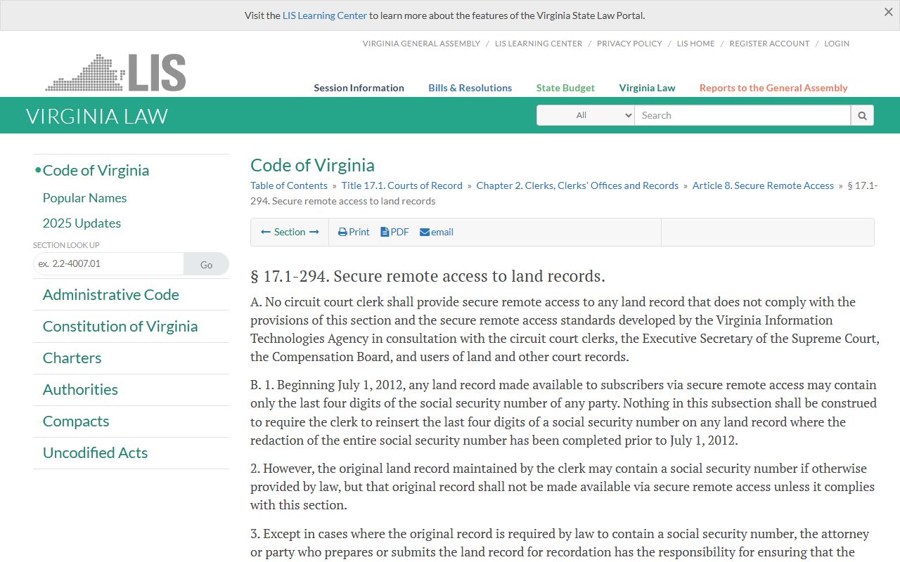Click Chapter 2 Clerks' Offices breadcrumb
The width and height of the screenshot is (900, 562).
click(577, 185)
